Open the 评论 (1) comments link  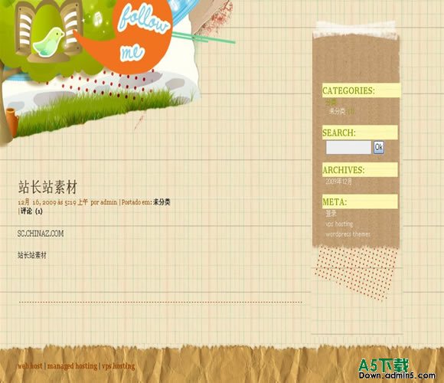pyautogui.click(x=31, y=211)
